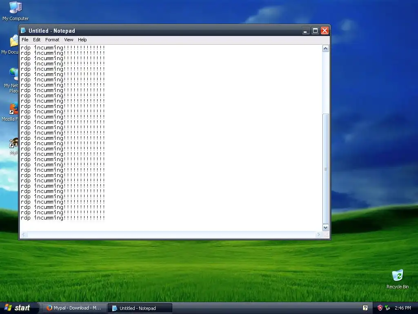Image resolution: width=418 pixels, height=314 pixels.
Task: Select the Mozilla Firefox desktop shortcut
Action: [x=10, y=112]
